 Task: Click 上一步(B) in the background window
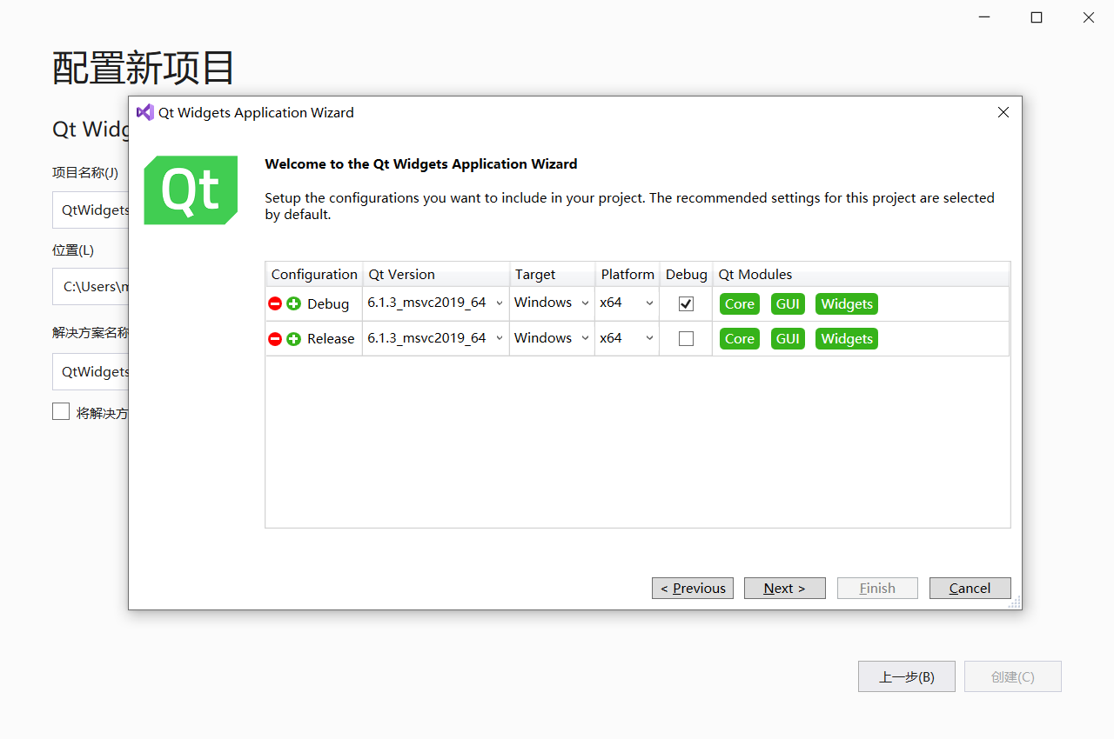(x=907, y=676)
